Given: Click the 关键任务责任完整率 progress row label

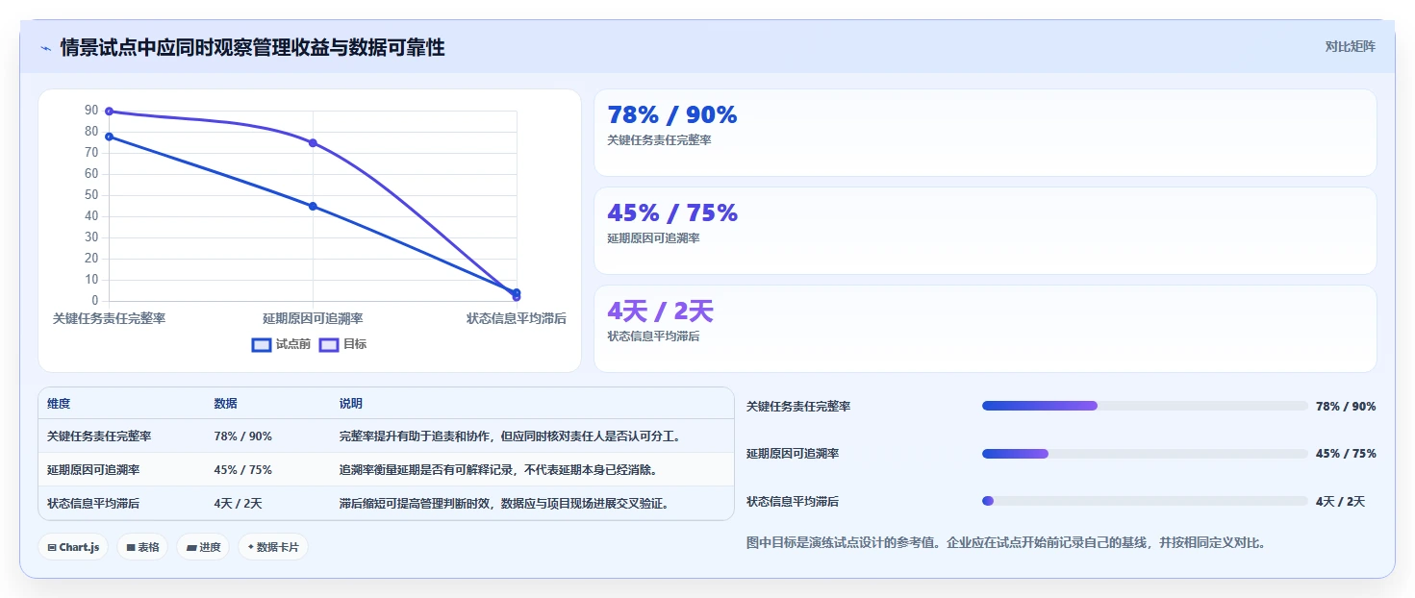Looking at the screenshot, I should click(x=798, y=407).
